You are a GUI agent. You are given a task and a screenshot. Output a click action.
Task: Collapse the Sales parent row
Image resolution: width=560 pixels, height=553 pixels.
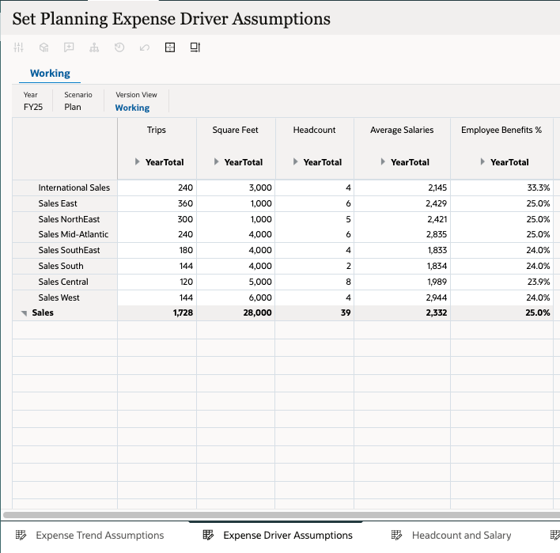(x=25, y=313)
